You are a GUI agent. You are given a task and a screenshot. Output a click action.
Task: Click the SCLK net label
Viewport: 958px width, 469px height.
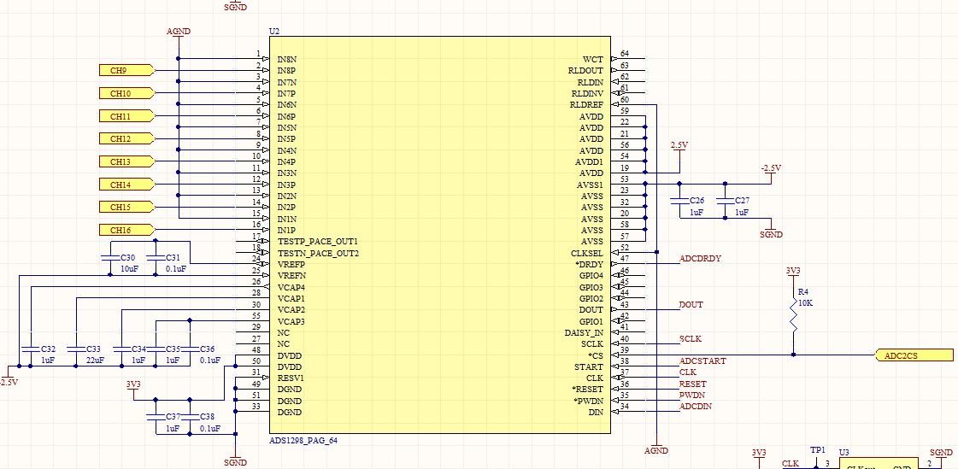click(691, 338)
